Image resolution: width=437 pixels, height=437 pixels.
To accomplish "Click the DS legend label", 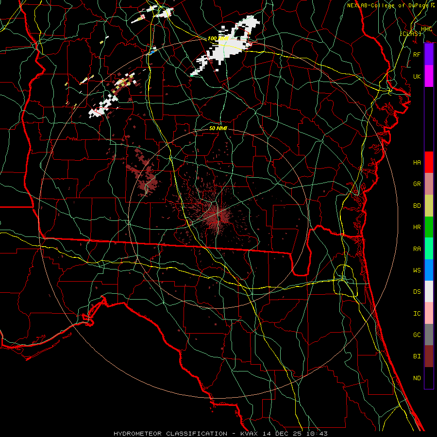I will (x=417, y=292).
